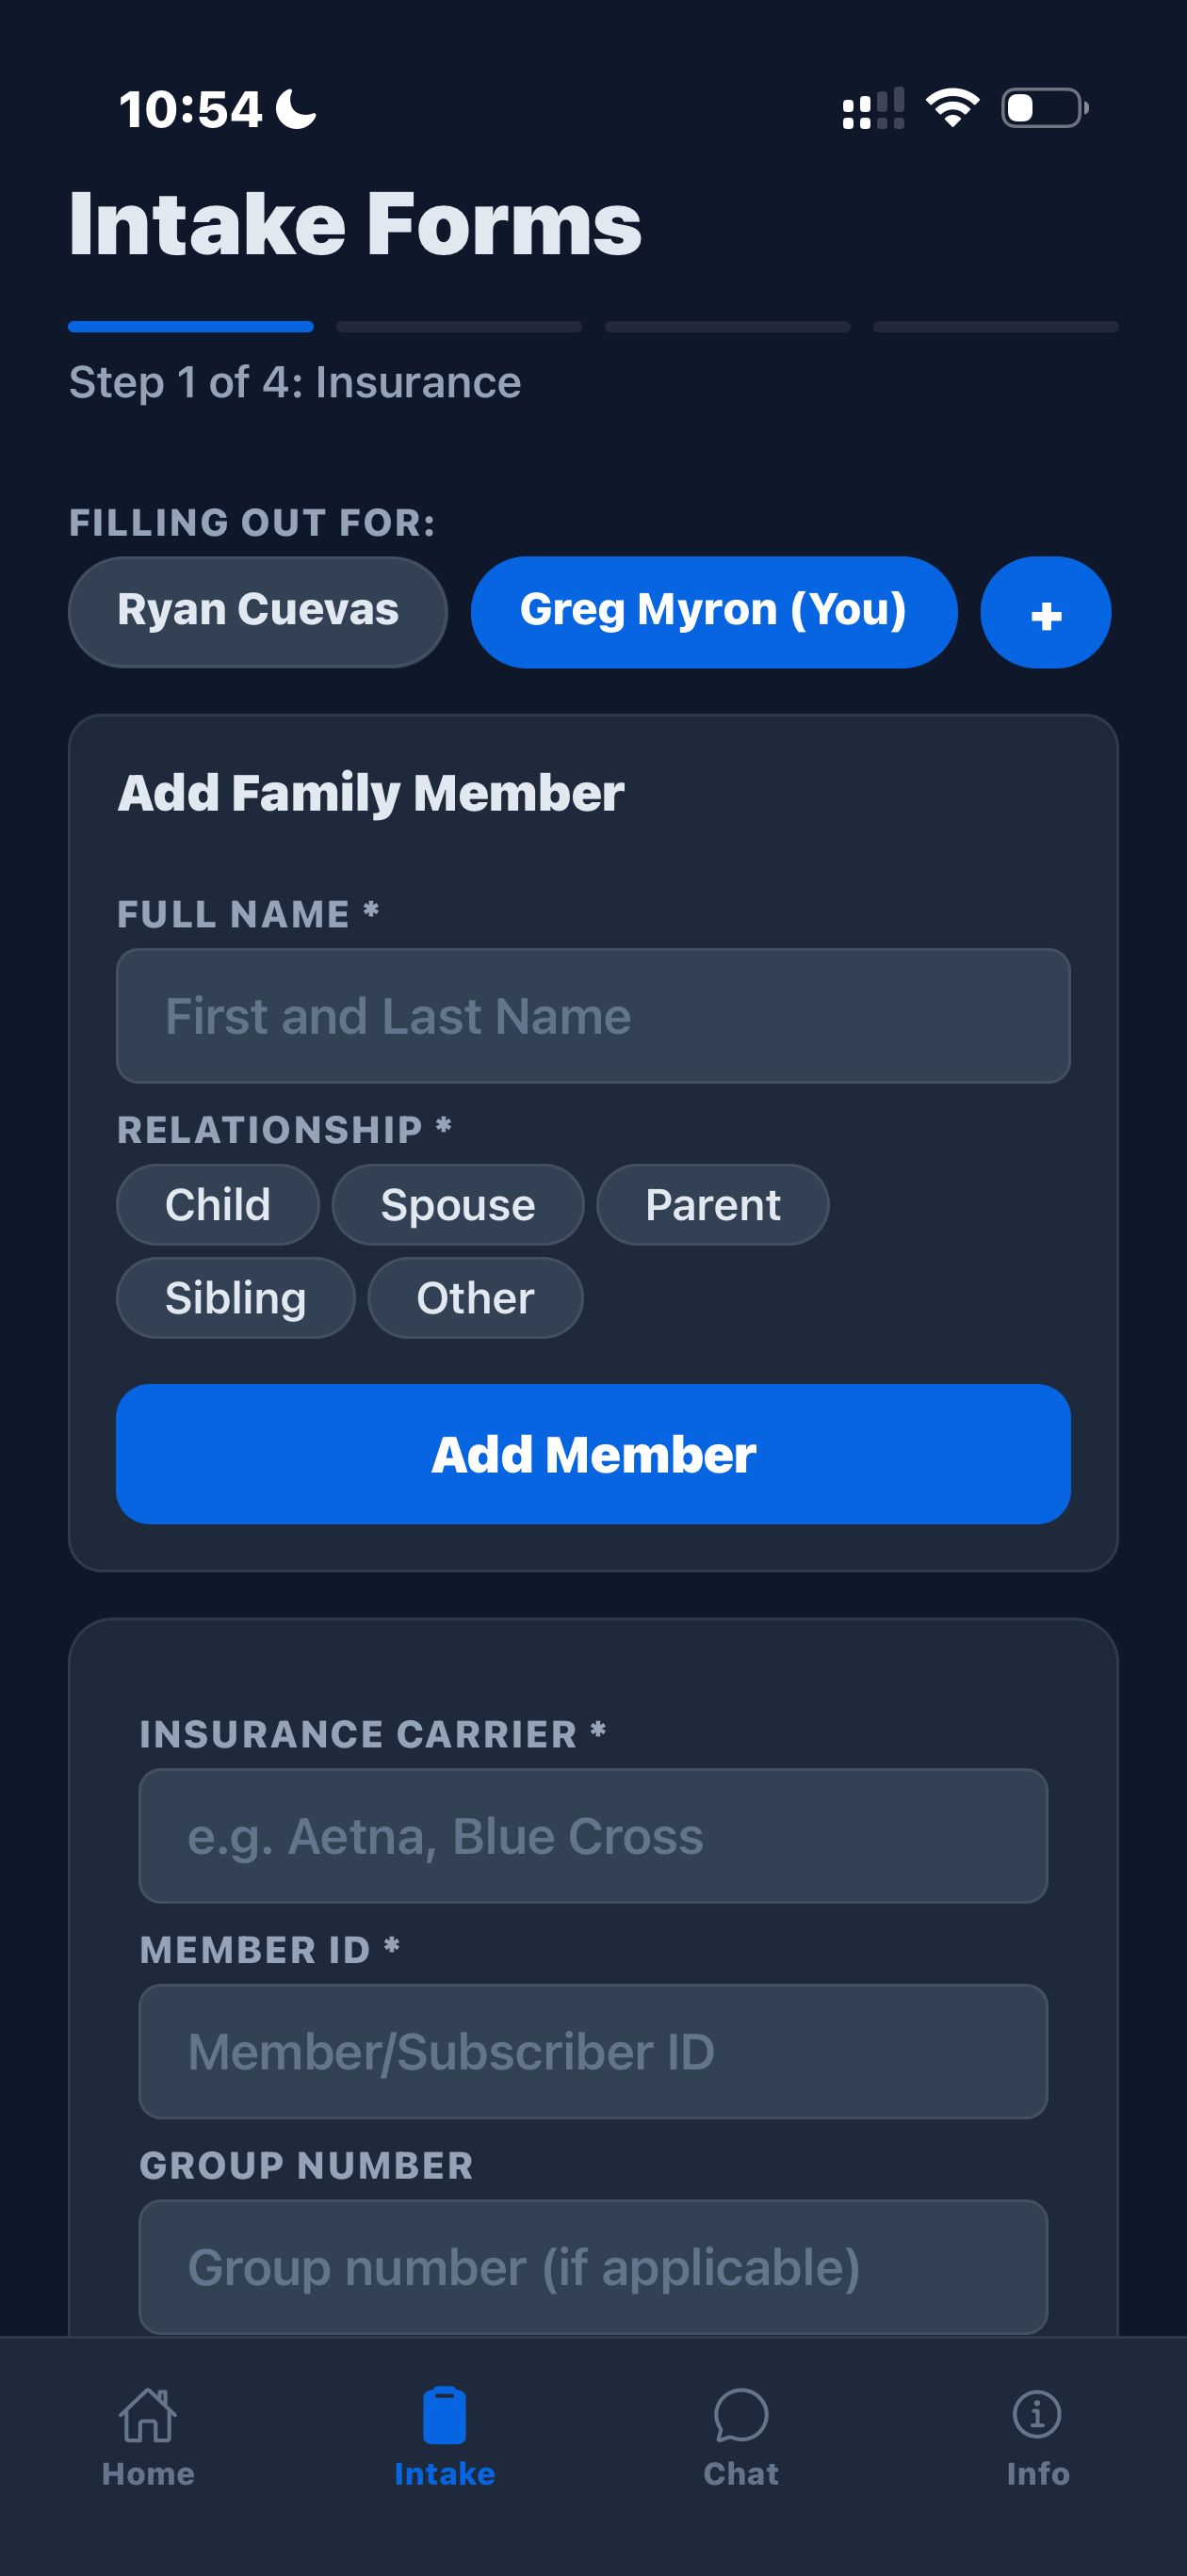Select Spouse as the relationship
Screen dimensions: 1187x2576
pyautogui.click(x=458, y=1204)
